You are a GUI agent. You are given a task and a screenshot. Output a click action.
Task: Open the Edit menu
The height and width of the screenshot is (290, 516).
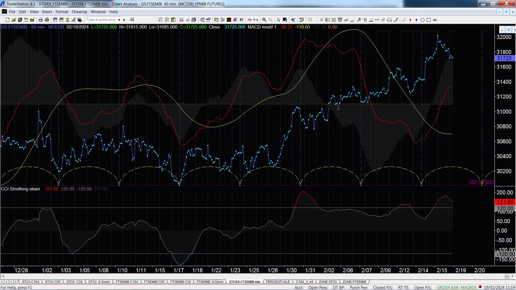click(23, 12)
